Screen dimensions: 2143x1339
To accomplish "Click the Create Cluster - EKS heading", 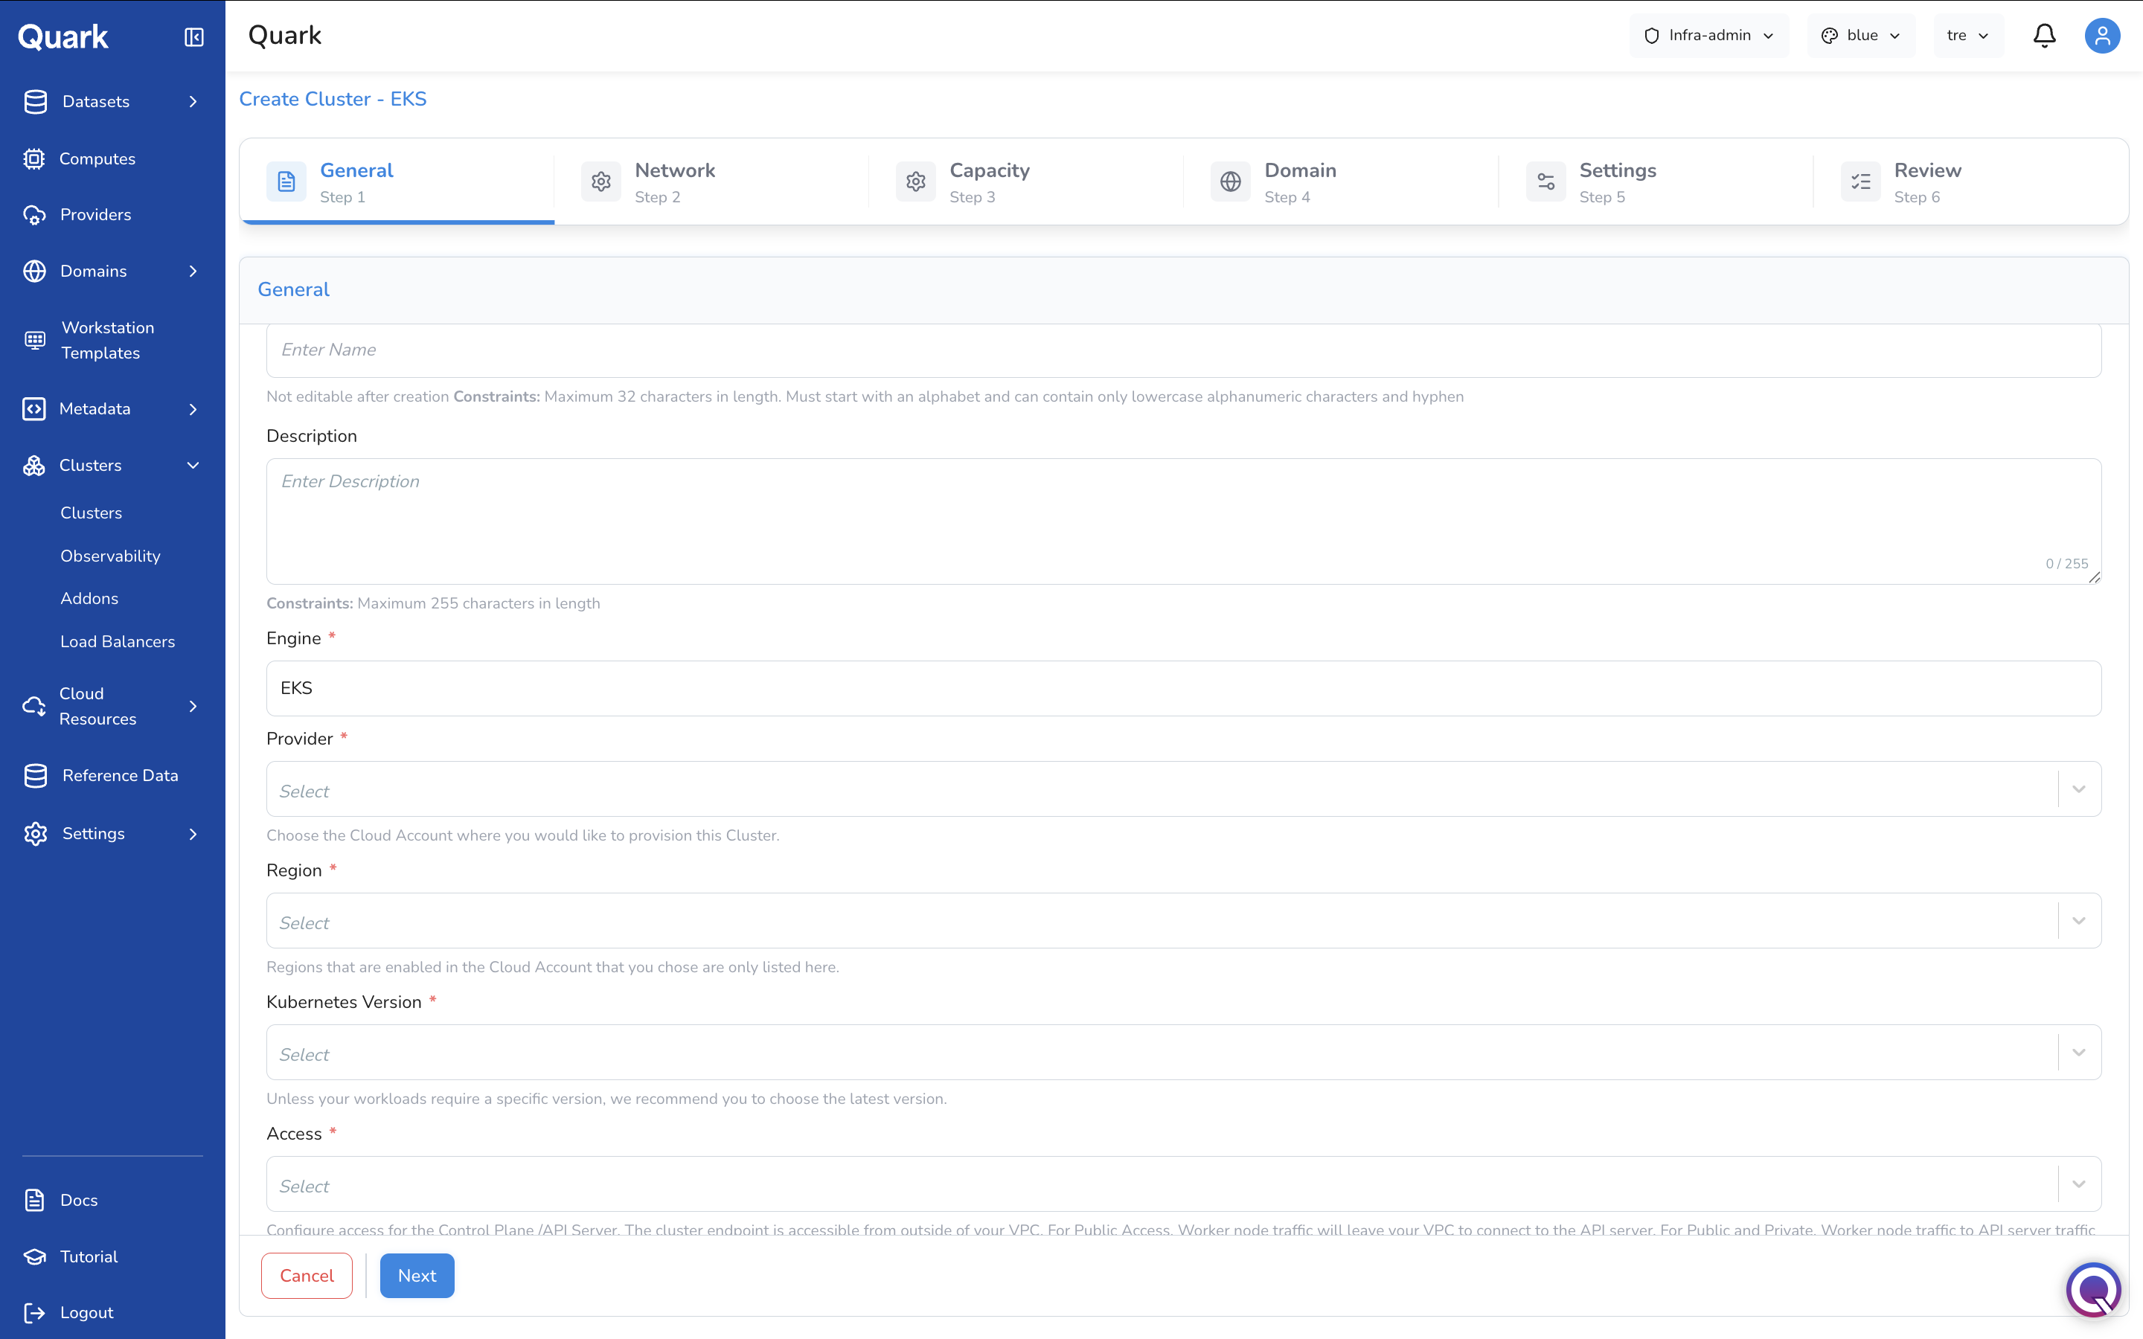I will click(x=333, y=99).
